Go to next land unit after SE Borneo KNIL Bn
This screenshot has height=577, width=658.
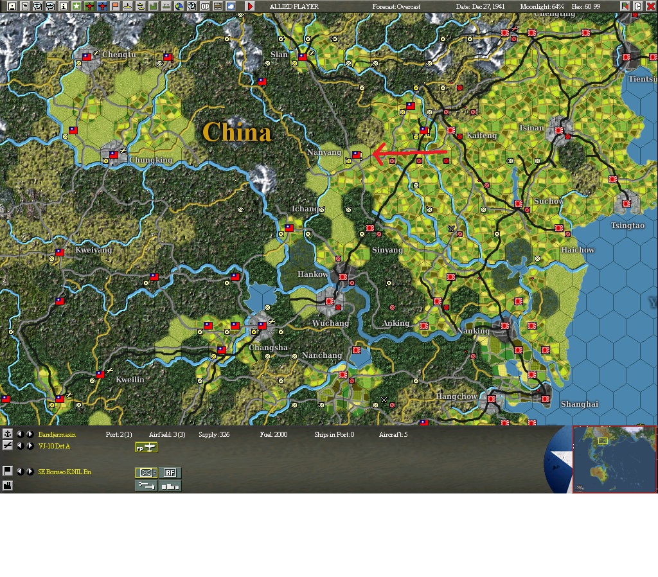point(30,471)
